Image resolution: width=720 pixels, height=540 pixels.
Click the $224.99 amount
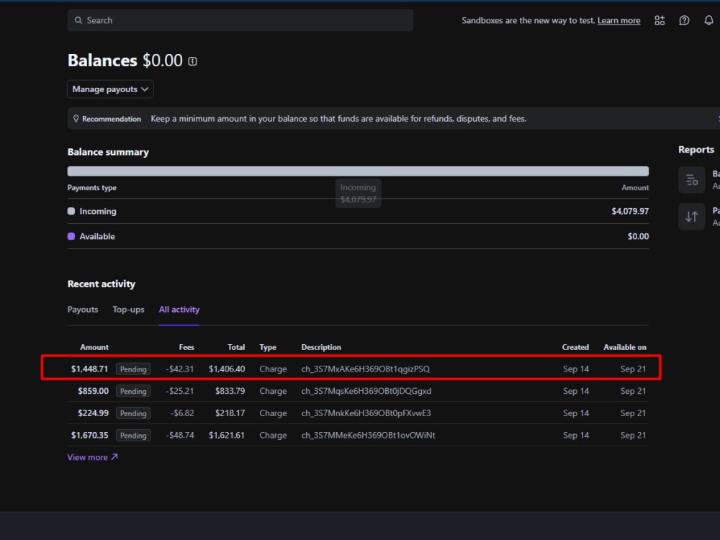[x=93, y=413]
